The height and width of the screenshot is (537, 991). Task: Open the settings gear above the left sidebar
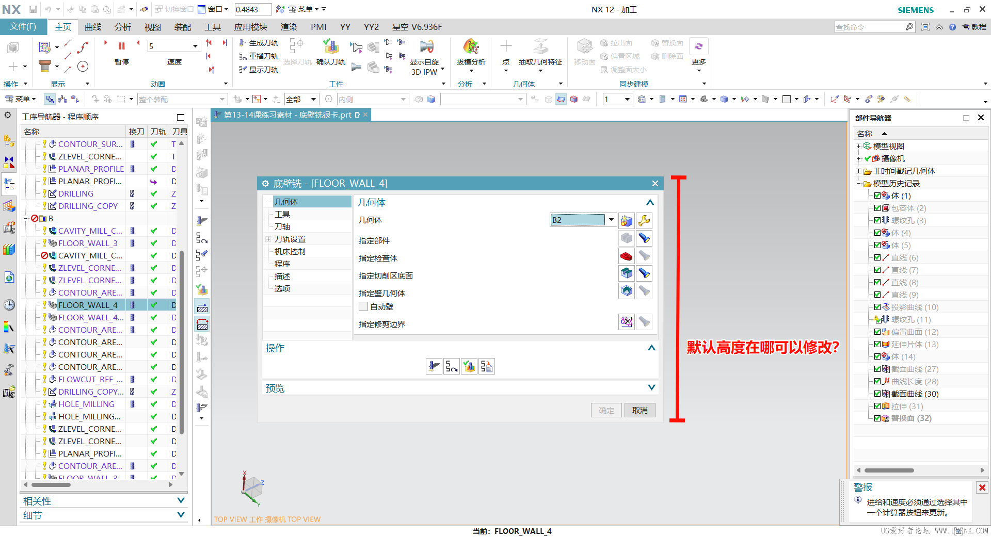click(x=8, y=115)
